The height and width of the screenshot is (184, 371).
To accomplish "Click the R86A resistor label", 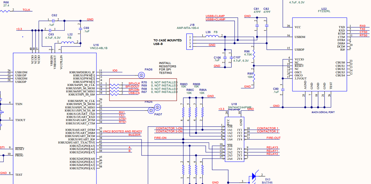I will [x=203, y=90].
